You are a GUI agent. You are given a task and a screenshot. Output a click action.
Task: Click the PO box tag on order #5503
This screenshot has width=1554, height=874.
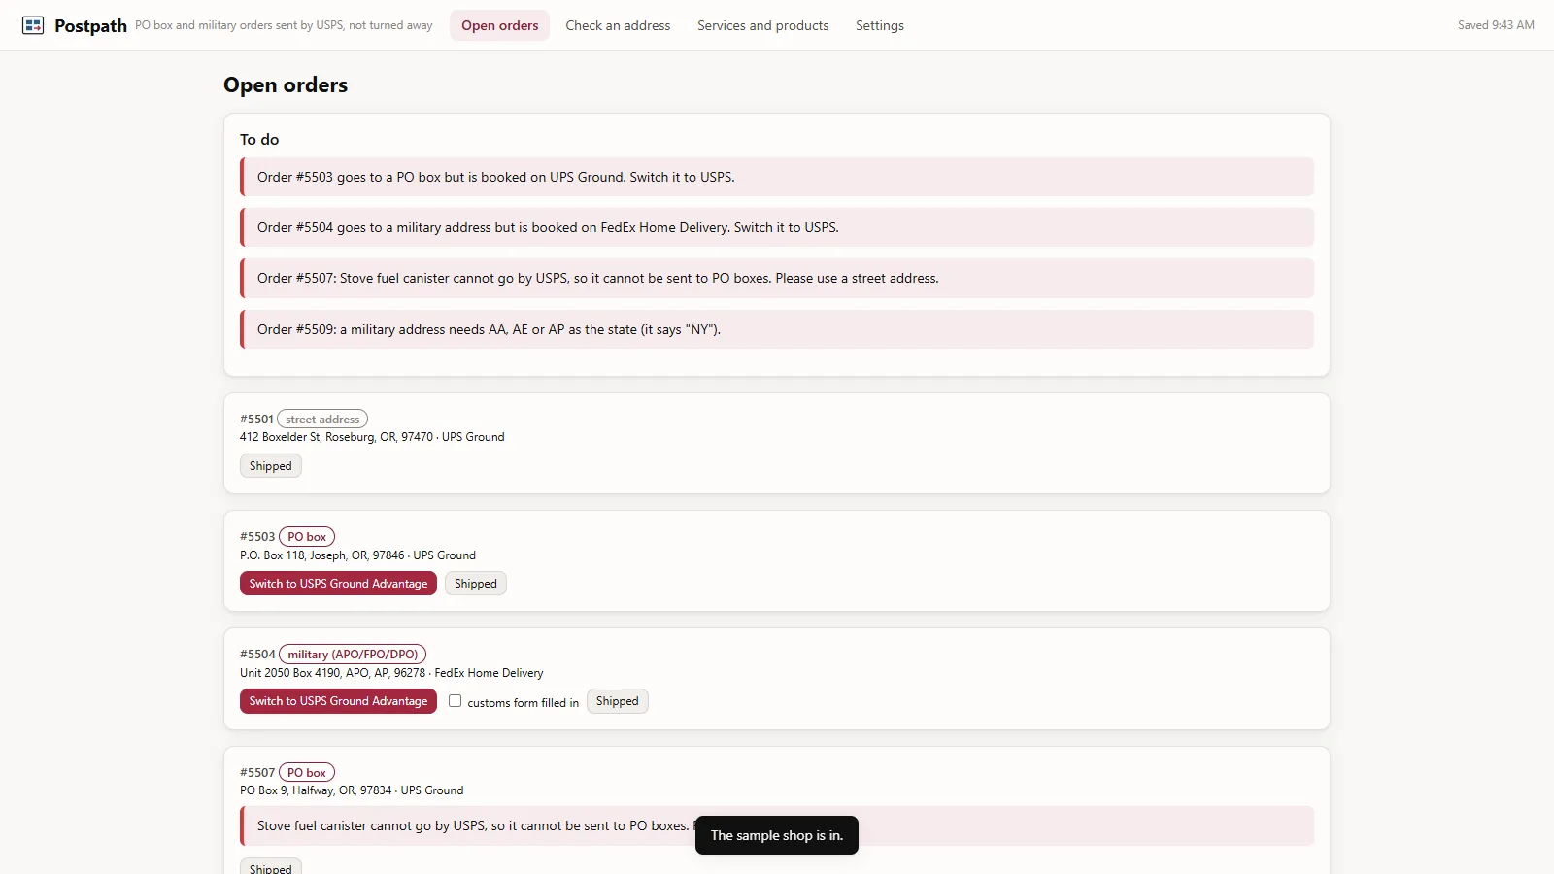pyautogui.click(x=307, y=537)
